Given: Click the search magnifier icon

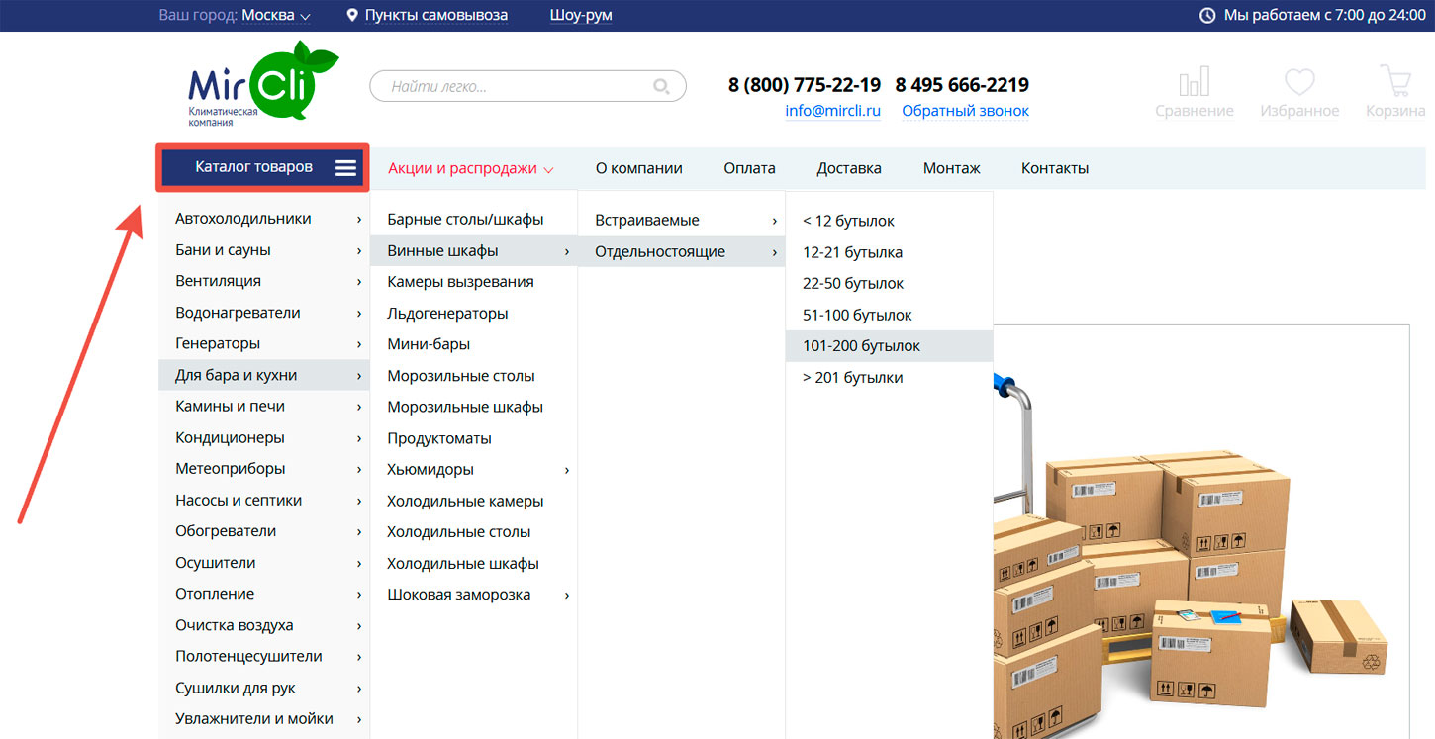Looking at the screenshot, I should (x=662, y=86).
